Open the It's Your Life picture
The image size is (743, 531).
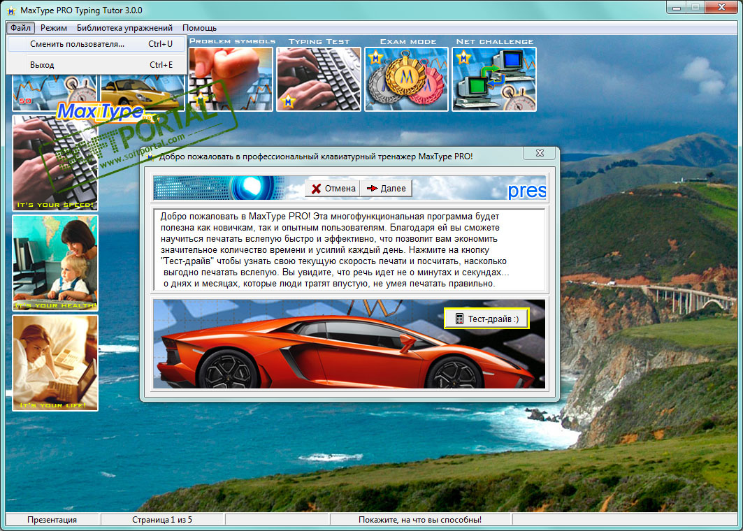[55, 363]
